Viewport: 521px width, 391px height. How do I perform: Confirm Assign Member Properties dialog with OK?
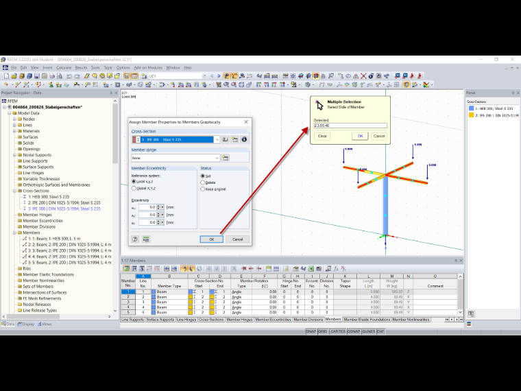211,239
